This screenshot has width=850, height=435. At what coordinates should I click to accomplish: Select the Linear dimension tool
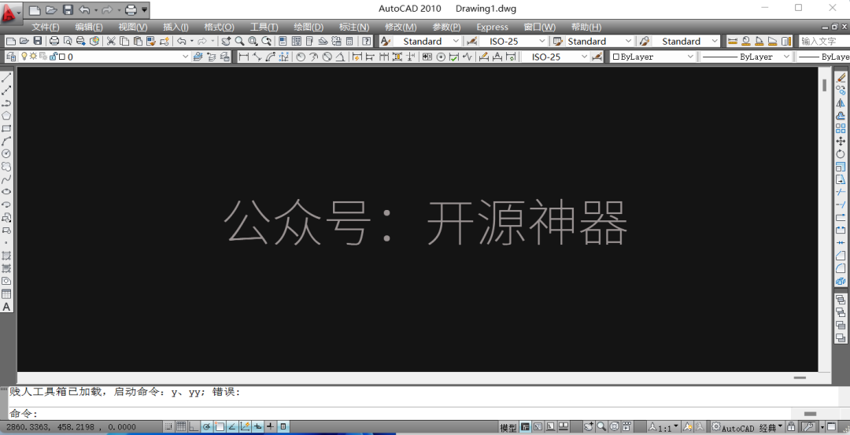click(244, 57)
